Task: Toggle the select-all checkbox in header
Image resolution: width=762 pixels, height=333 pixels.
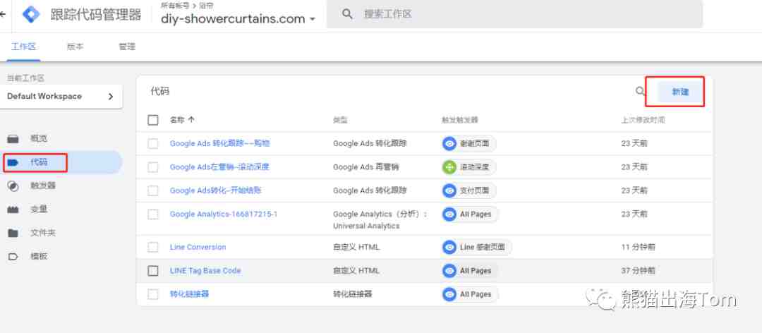Action: point(153,120)
